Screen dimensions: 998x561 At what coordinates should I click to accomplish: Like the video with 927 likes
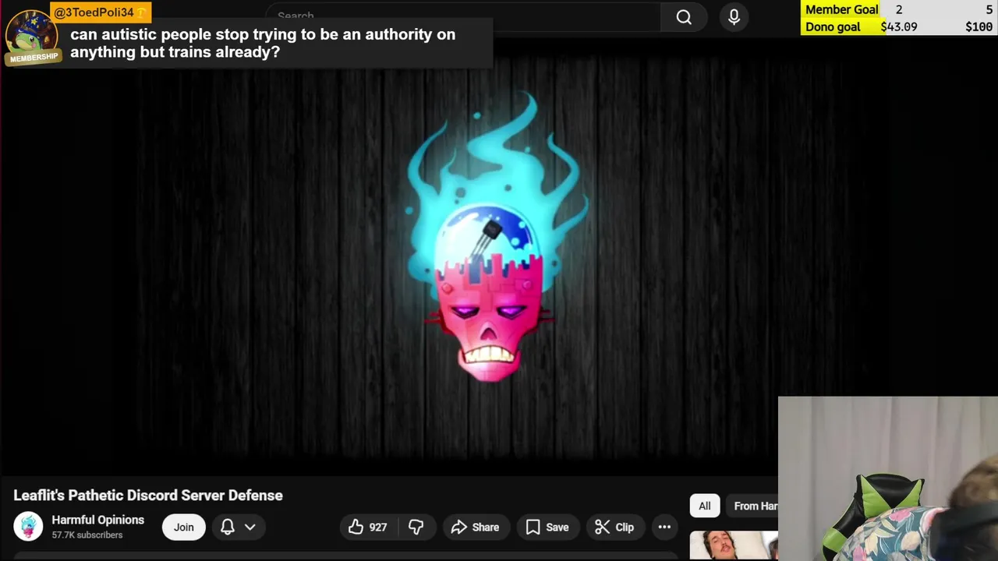click(x=367, y=527)
